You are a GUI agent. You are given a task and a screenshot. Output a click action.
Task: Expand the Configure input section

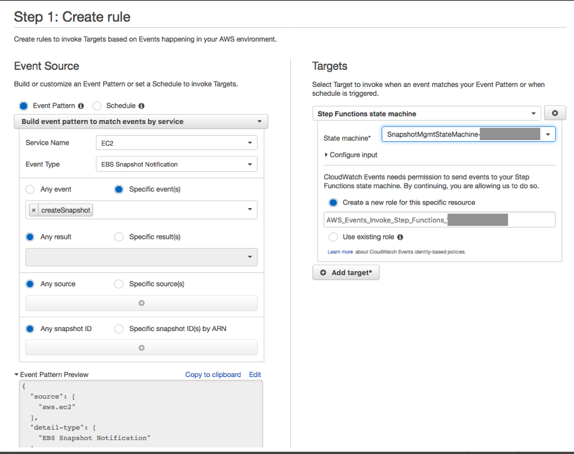coord(351,155)
